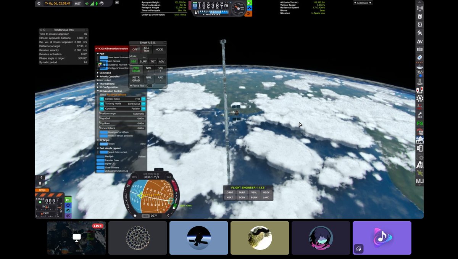
Task: Open the EVE clouds toolbar icon
Action: tap(419, 140)
